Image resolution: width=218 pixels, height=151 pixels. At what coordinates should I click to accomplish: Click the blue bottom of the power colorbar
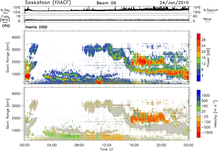coord(199,78)
